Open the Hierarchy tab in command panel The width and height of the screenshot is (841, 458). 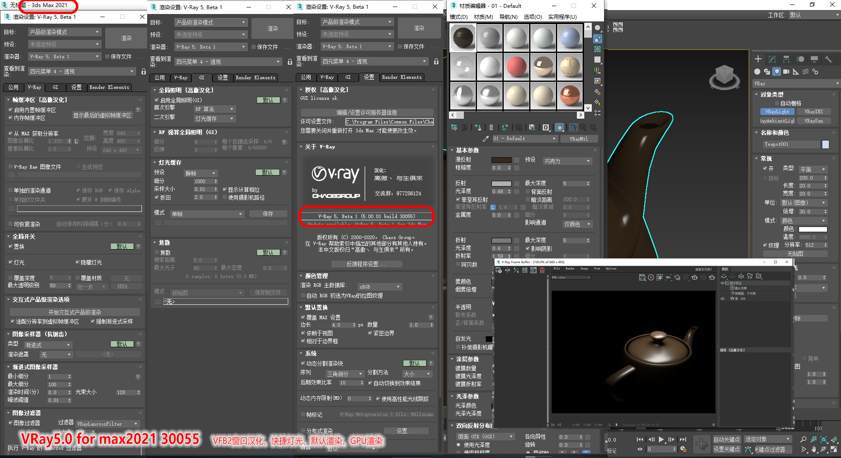pos(786,59)
